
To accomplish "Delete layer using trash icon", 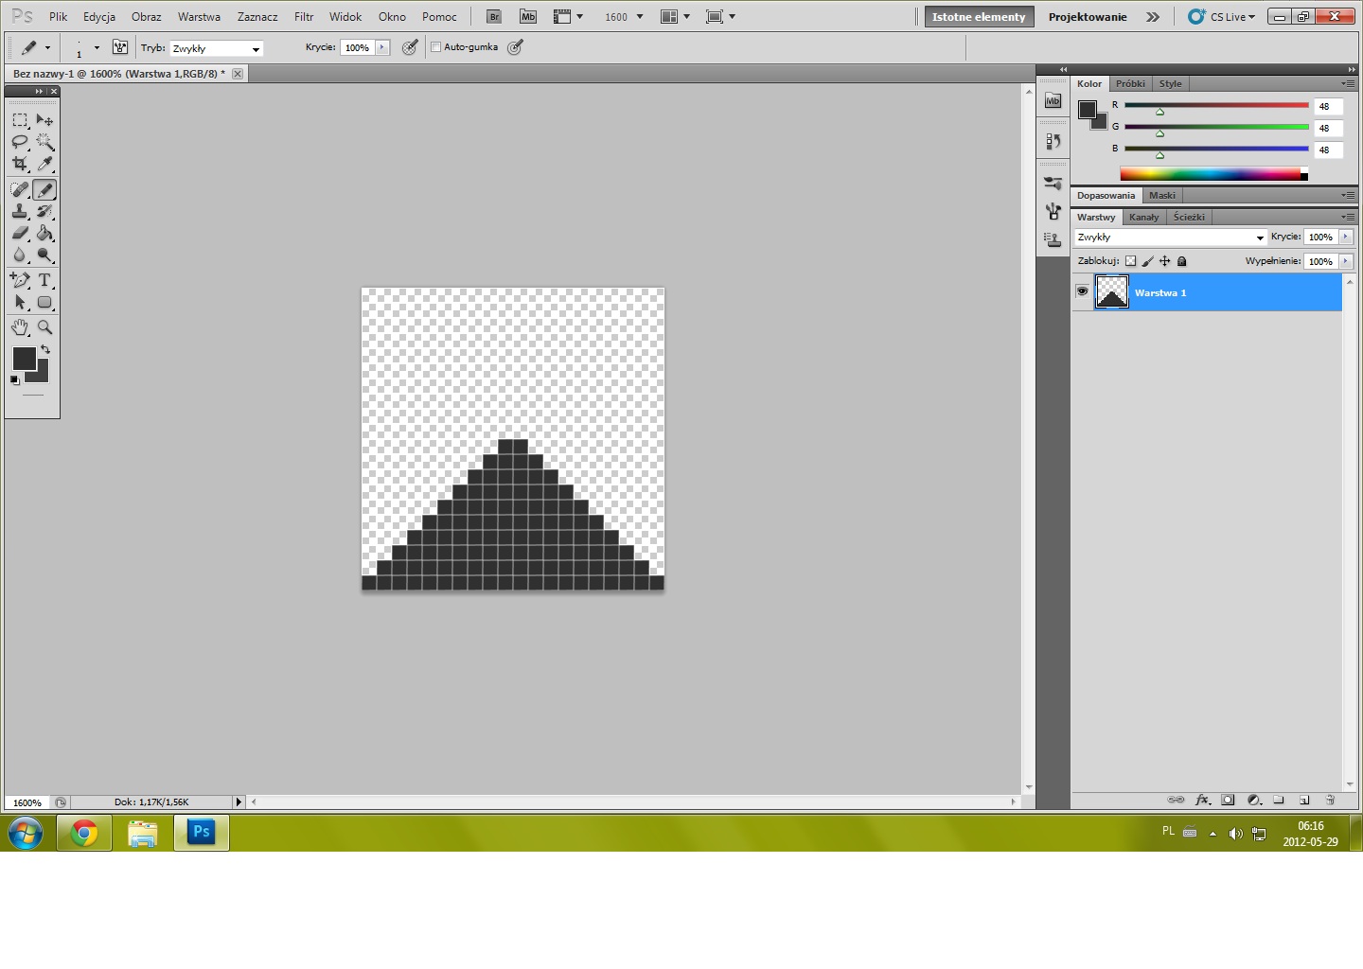I will coord(1330,800).
